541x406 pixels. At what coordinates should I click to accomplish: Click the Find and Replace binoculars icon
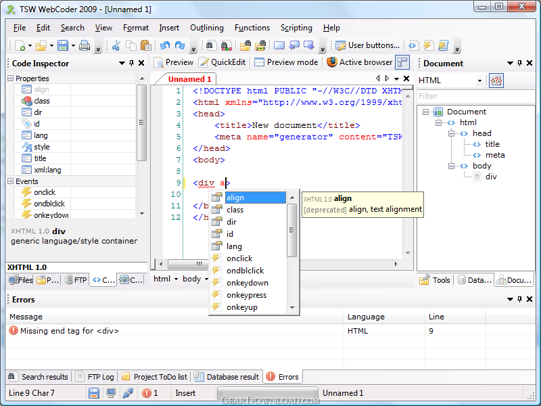227,45
